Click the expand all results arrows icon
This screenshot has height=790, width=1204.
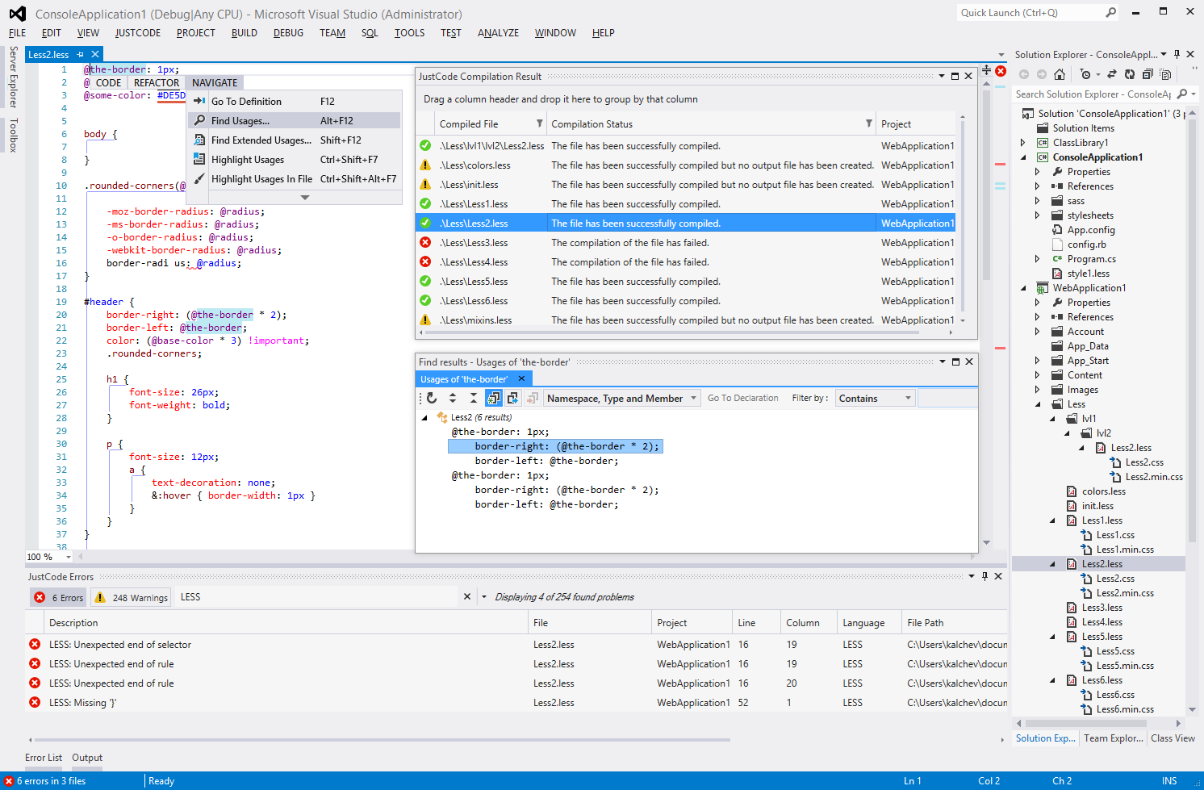453,398
